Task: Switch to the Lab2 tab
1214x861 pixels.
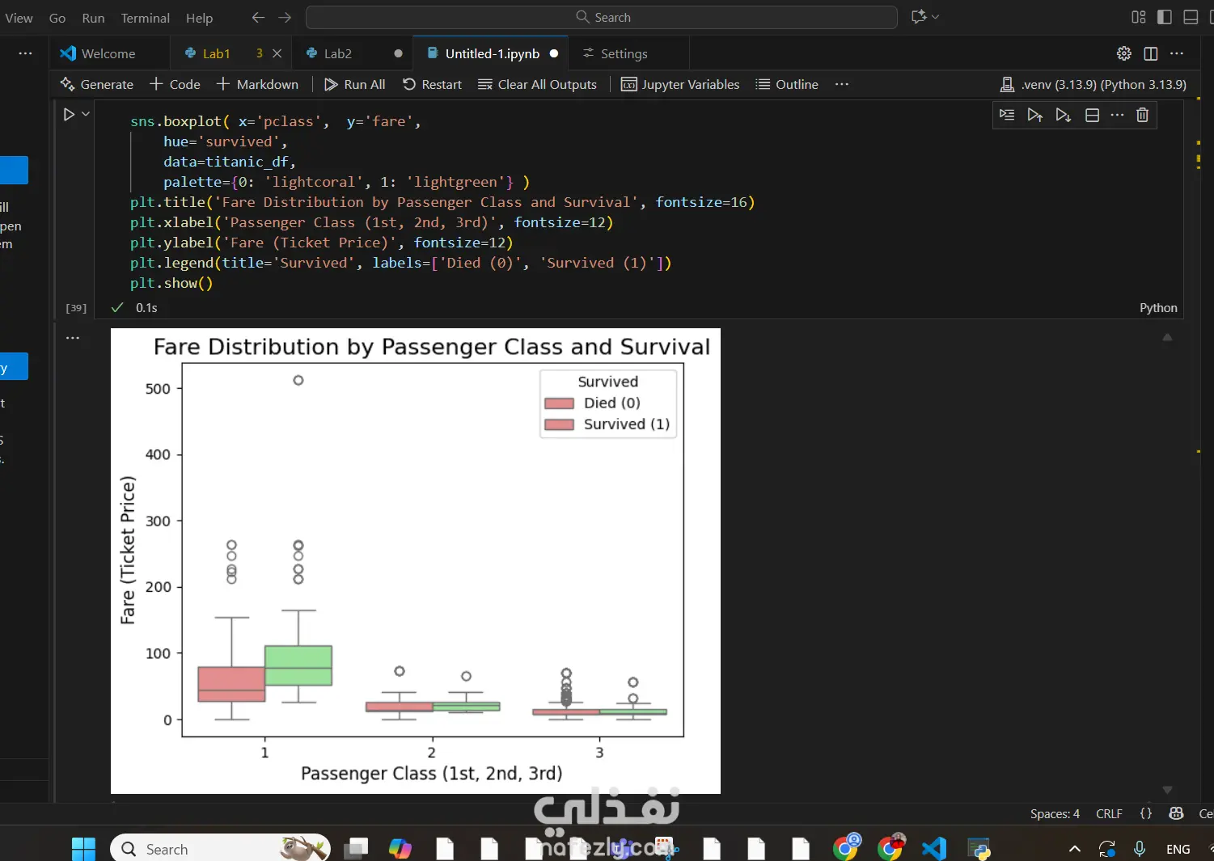Action: [337, 53]
